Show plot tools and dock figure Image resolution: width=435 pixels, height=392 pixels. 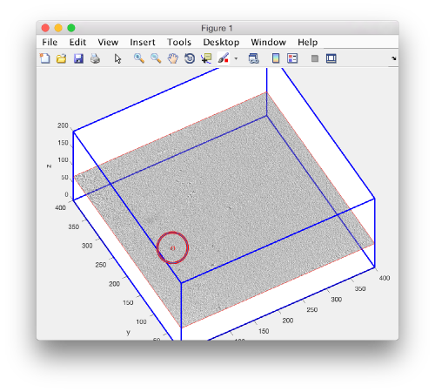tap(331, 58)
